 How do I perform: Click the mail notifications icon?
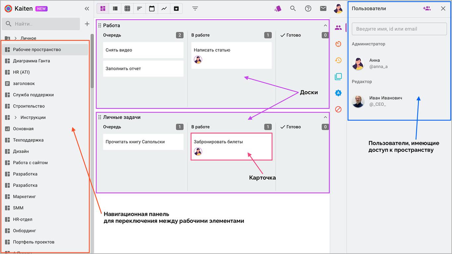[323, 9]
